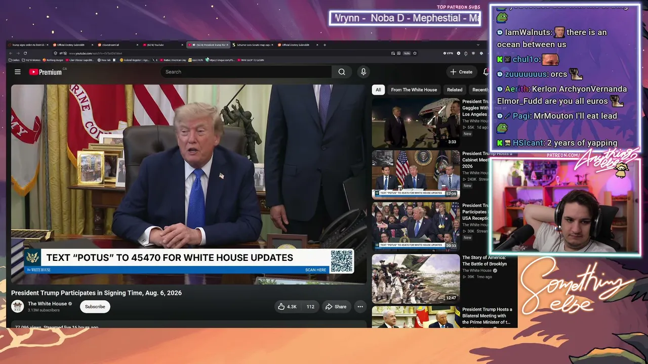Select the All filter chip
648x364 pixels.
[378, 89]
